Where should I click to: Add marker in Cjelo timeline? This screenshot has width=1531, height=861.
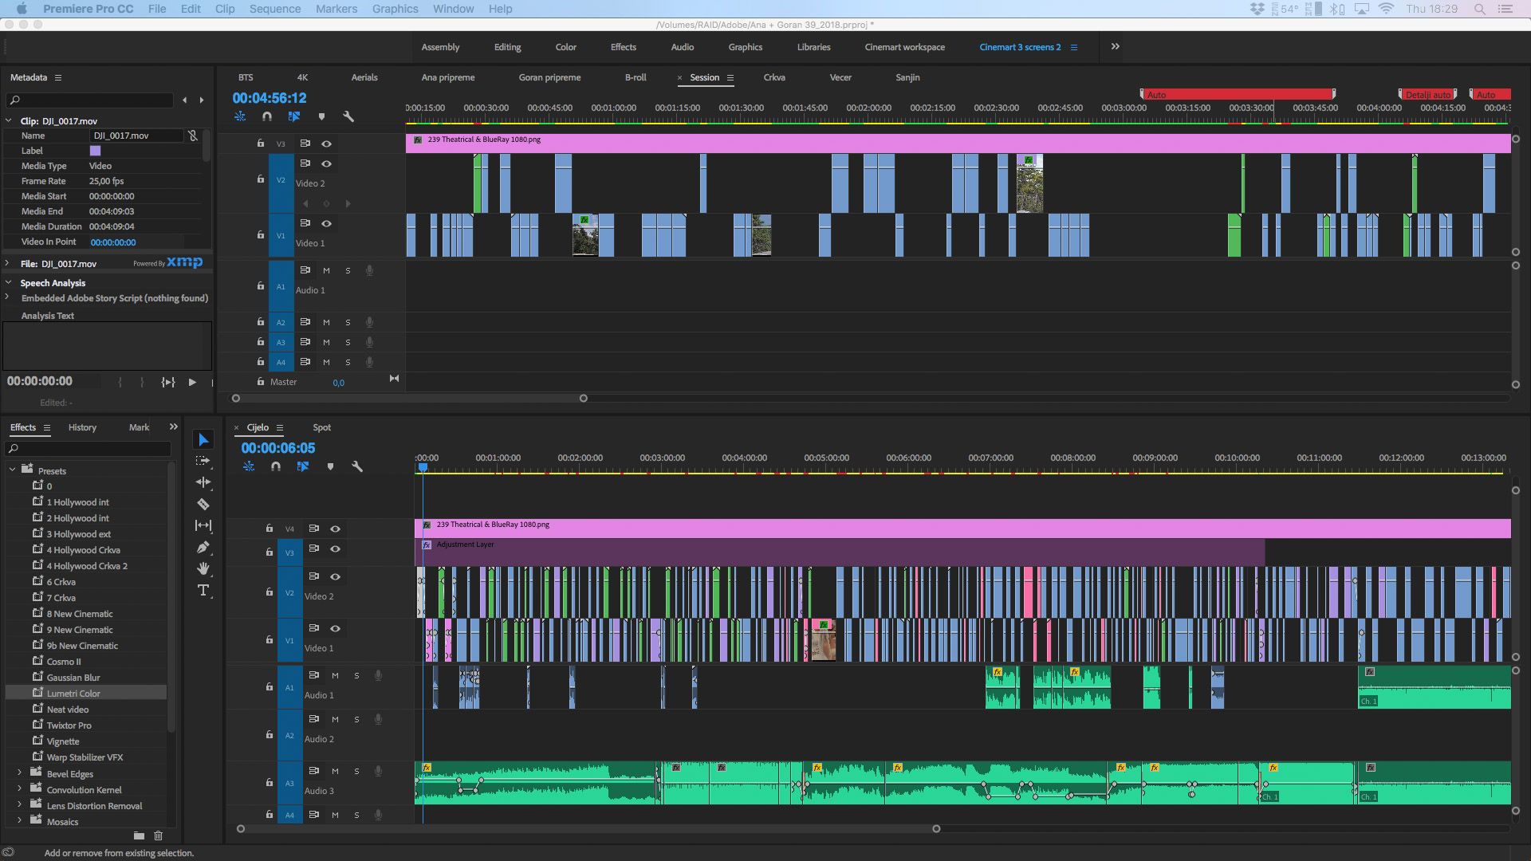click(330, 466)
